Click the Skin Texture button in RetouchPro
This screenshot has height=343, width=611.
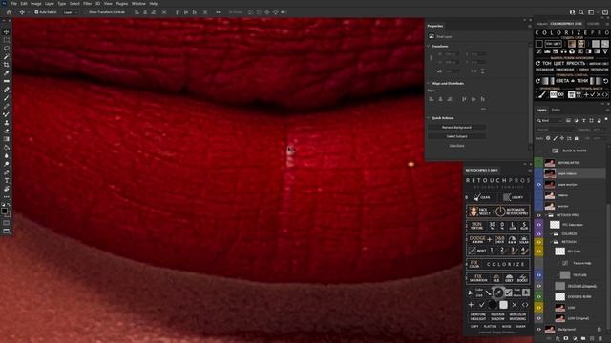(x=476, y=226)
